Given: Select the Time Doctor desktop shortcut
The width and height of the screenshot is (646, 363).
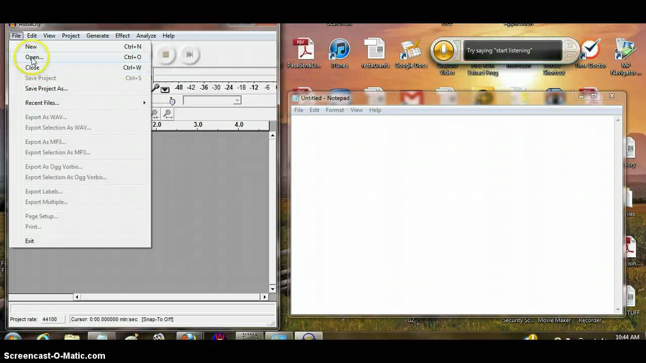Looking at the screenshot, I should [x=590, y=53].
